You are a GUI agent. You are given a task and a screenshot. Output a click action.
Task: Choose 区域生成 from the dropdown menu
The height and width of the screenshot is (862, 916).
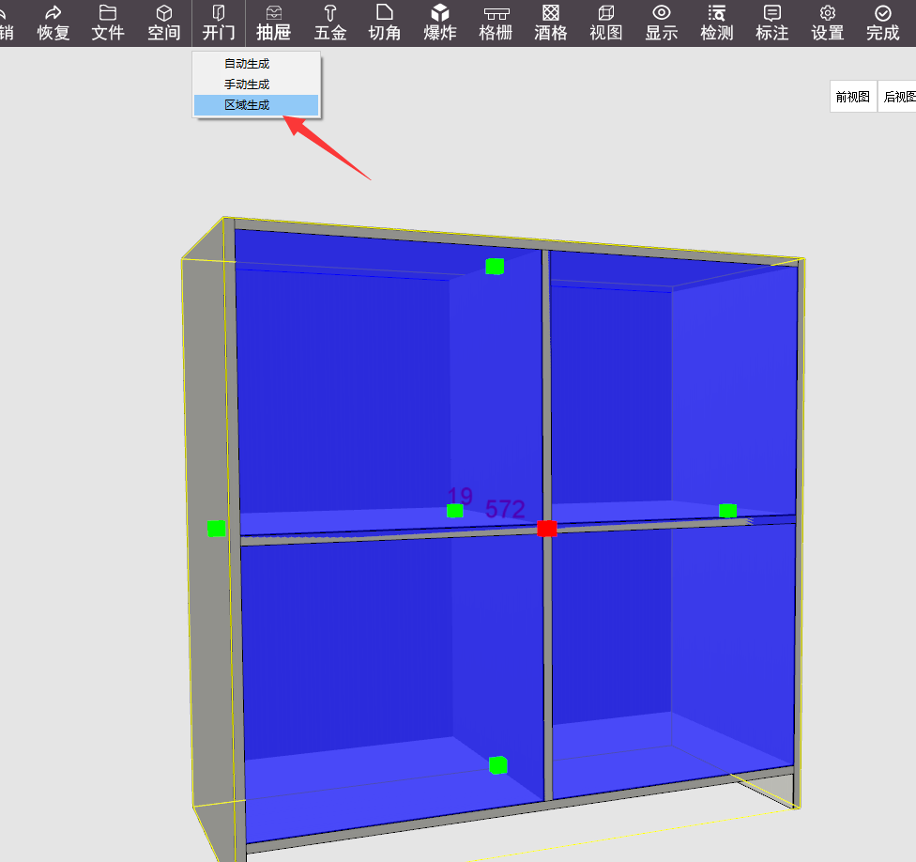256,105
